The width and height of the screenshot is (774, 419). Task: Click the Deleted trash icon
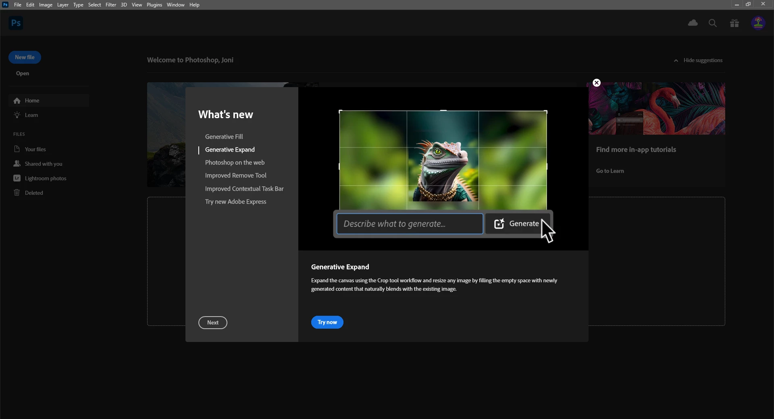point(17,192)
